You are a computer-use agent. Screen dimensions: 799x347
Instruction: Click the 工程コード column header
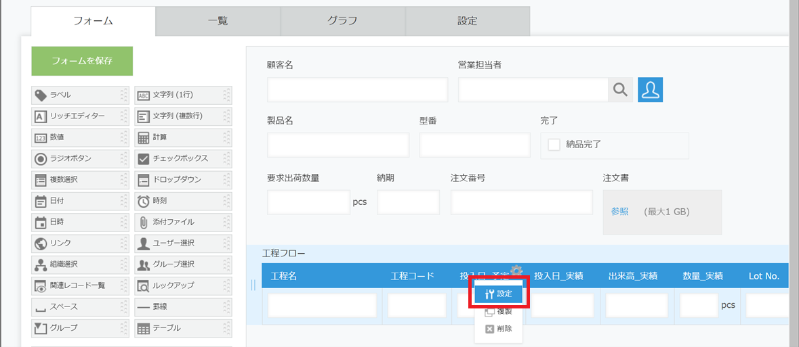pyautogui.click(x=412, y=276)
